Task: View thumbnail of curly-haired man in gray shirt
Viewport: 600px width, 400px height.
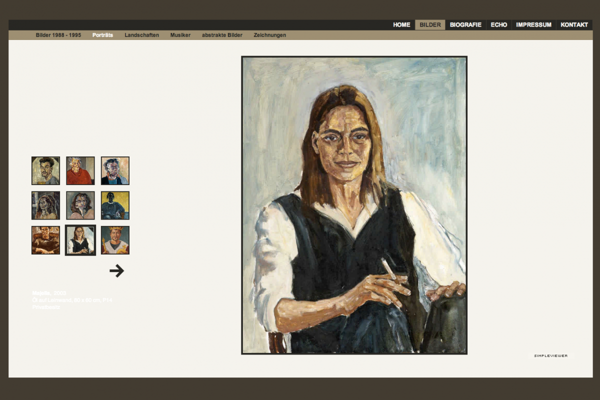Action: [x=45, y=170]
